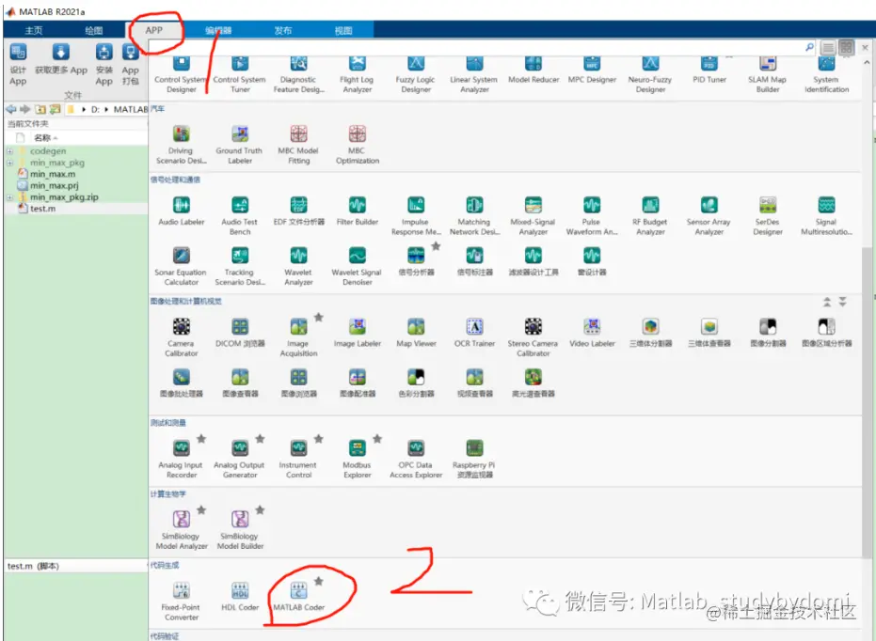
Task: Open the SLAM Map Builder app
Action: (x=768, y=75)
